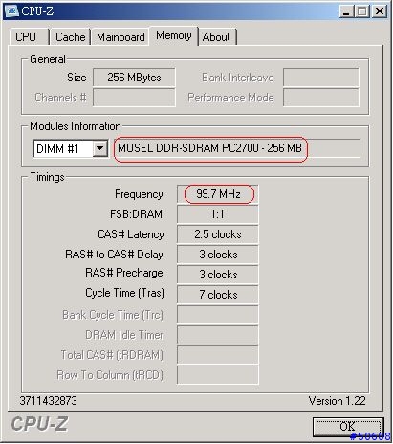Click the empty Bank Cycle Time (Trc) field

(x=218, y=315)
